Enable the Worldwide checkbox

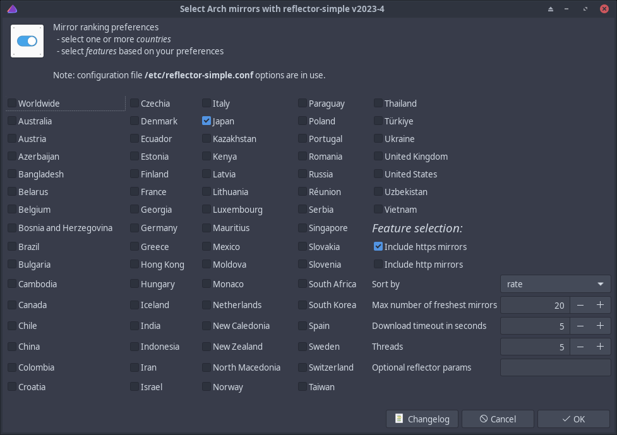pos(12,103)
